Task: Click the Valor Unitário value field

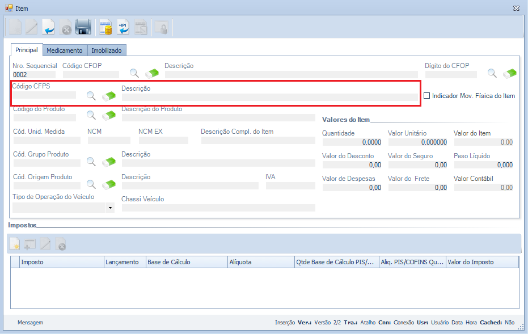Action: (418, 142)
